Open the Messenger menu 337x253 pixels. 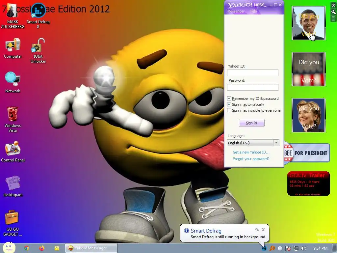pyautogui.click(x=236, y=11)
